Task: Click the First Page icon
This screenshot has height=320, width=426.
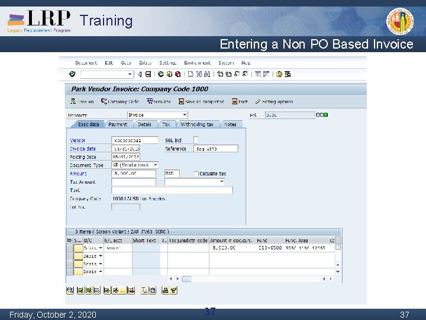Action: [220, 74]
